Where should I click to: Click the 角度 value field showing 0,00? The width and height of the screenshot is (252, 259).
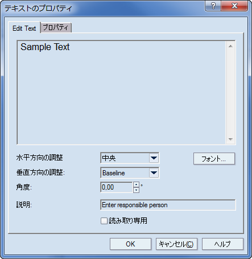pos(117,187)
